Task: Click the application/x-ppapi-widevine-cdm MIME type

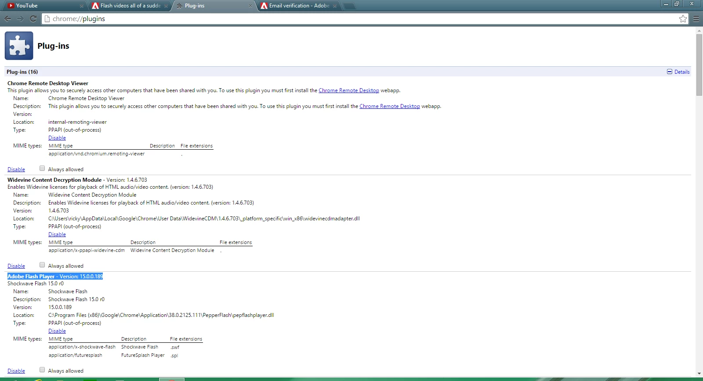Action: click(x=87, y=250)
